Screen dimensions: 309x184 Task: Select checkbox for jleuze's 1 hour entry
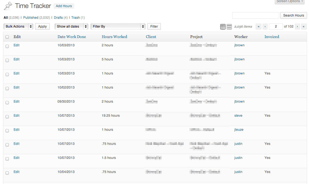[7, 131]
